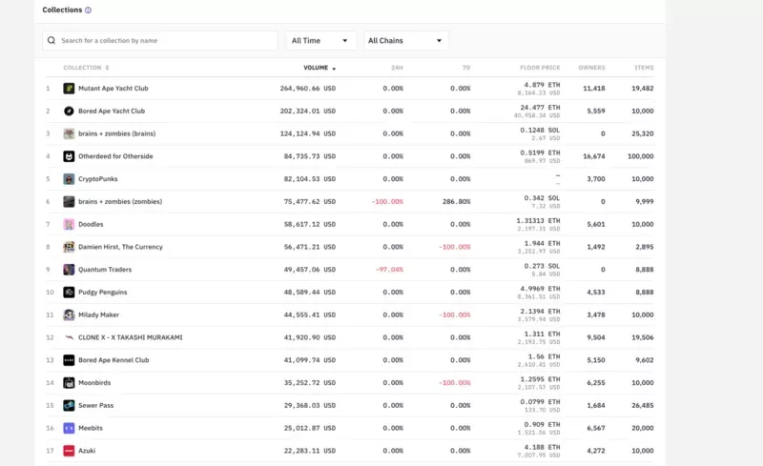Click the search magnifier icon
This screenshot has height=466, width=763.
click(x=52, y=40)
